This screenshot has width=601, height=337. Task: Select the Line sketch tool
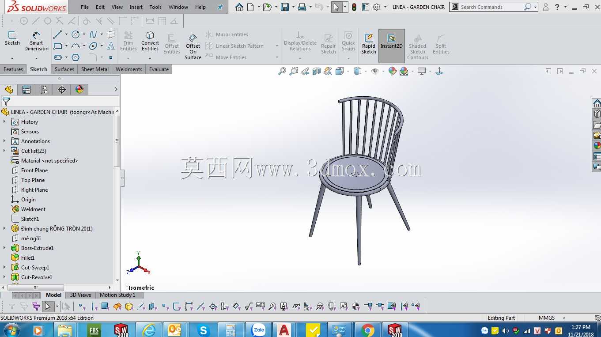(x=58, y=34)
